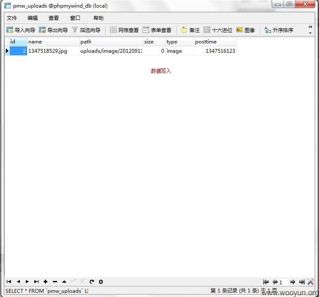Switch to 表单查看 form view
Viewport: 319px width, 297px height.
click(x=157, y=30)
